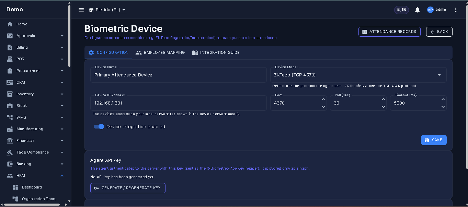Click the Device IP Address field

click(x=179, y=103)
